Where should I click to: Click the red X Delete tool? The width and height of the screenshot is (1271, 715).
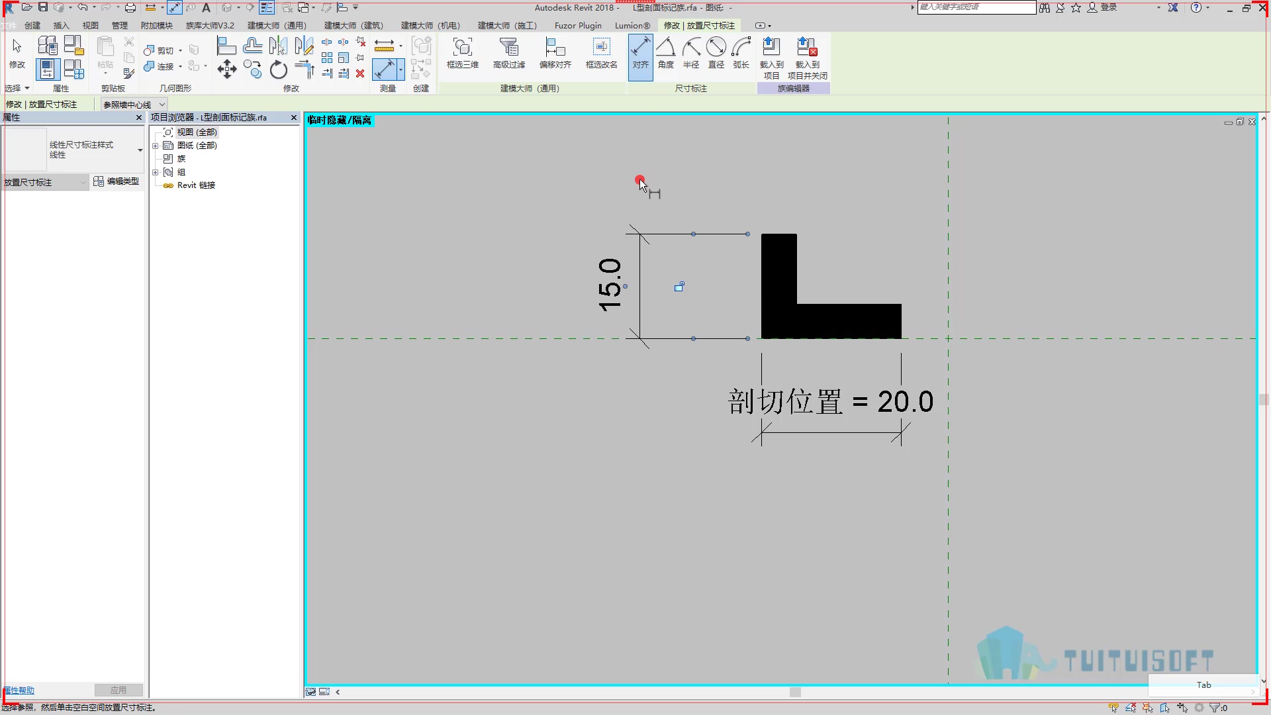coord(360,73)
